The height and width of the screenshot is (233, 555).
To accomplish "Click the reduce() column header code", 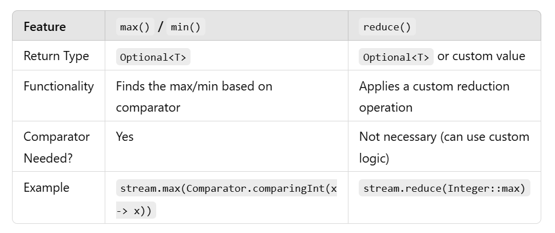I will tap(387, 27).
